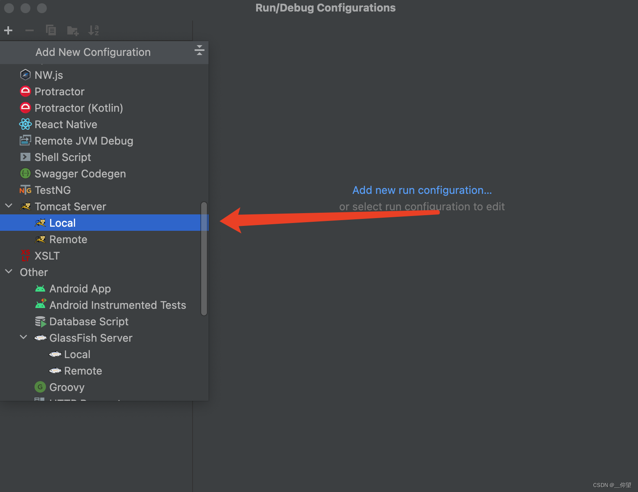
Task: Select Local under Tomcat Server
Action: tap(104, 223)
